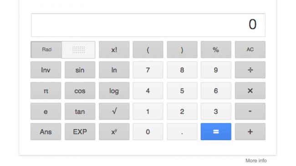Click the calculator display field

[x=148, y=25]
